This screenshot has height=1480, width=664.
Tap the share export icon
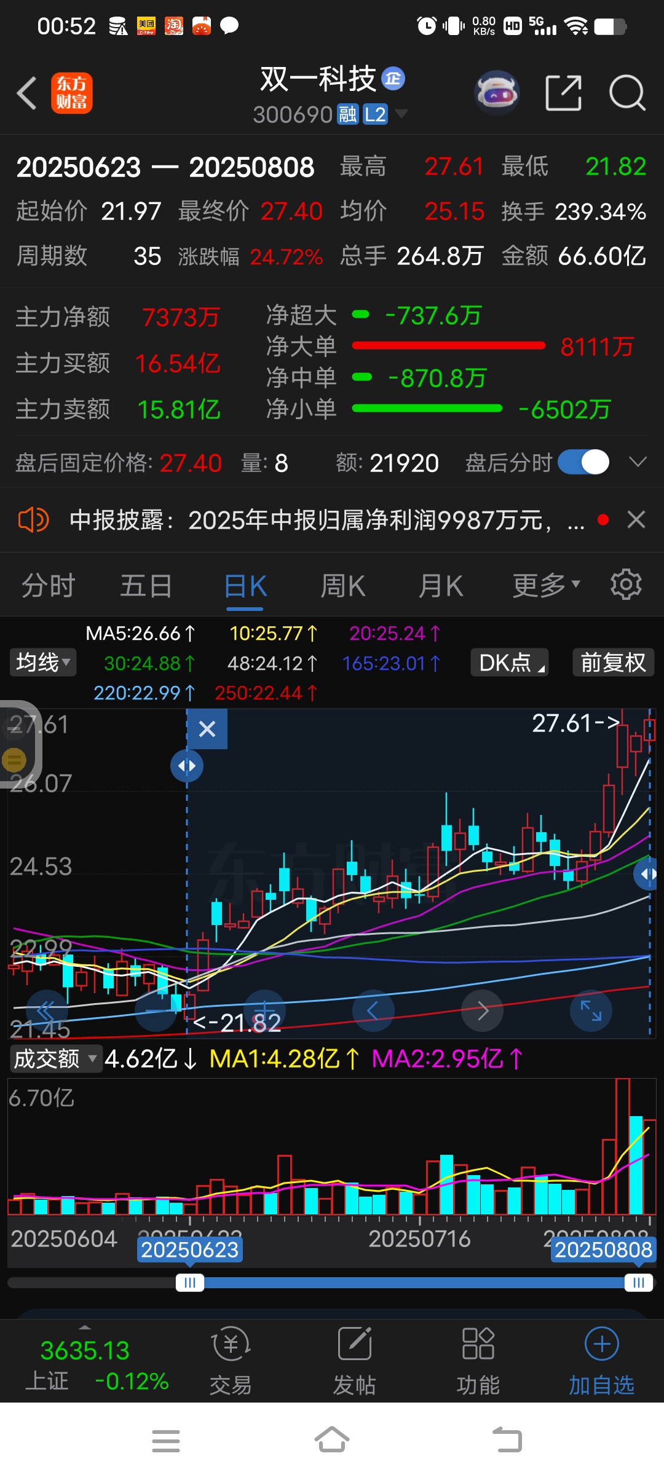coord(564,93)
